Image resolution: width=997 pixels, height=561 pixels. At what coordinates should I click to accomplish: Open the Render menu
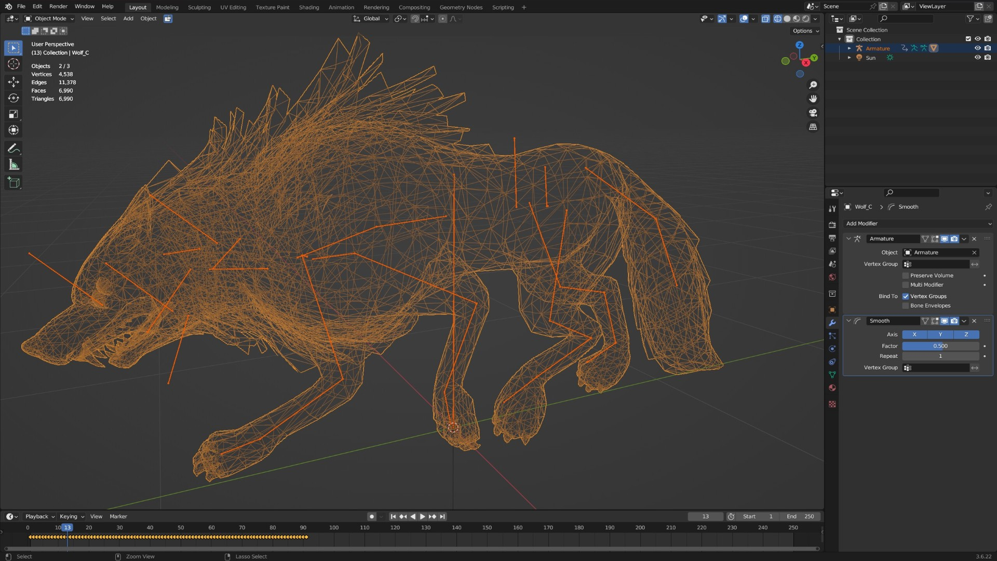coord(58,7)
